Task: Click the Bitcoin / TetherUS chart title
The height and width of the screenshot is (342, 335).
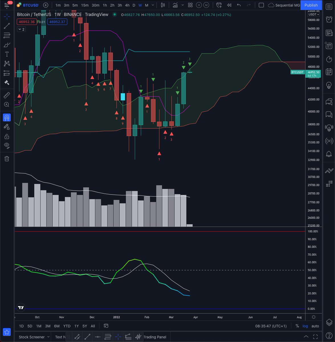Action: point(34,15)
